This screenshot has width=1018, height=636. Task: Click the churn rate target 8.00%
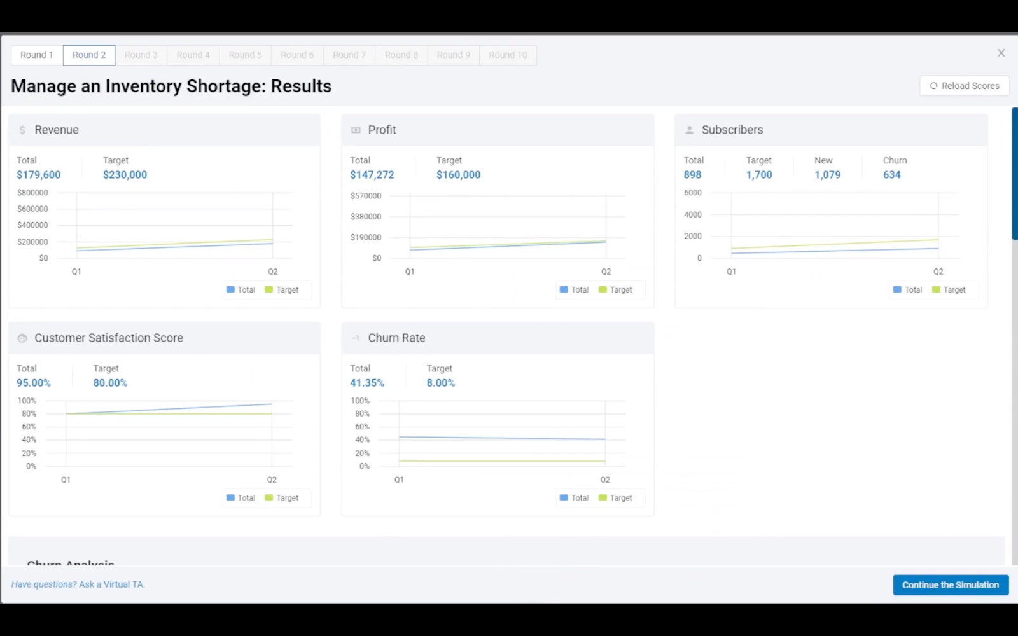[440, 383]
